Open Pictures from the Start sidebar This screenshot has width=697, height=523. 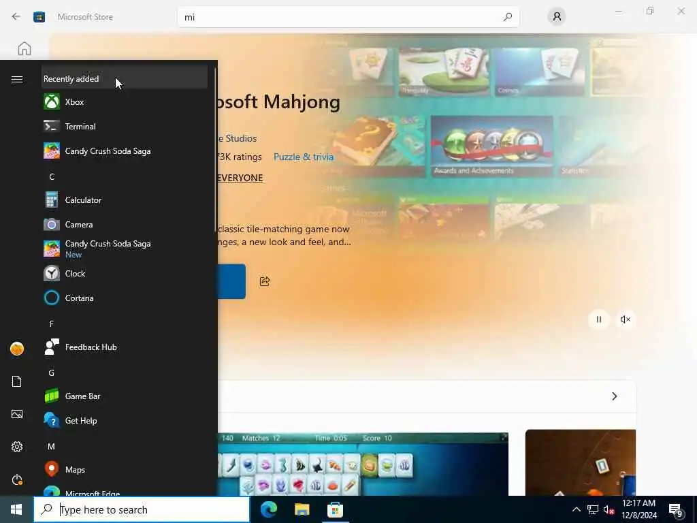coord(17,415)
